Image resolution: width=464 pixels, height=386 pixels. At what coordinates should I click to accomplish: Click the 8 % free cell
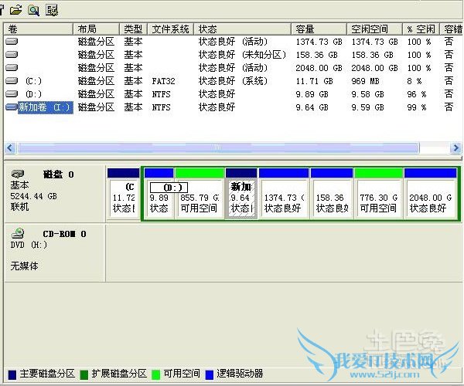415,81
